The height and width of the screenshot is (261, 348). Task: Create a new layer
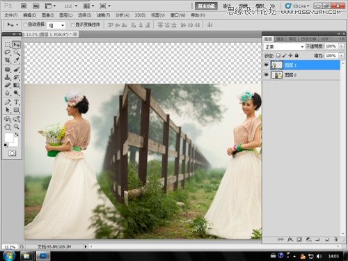click(x=326, y=239)
